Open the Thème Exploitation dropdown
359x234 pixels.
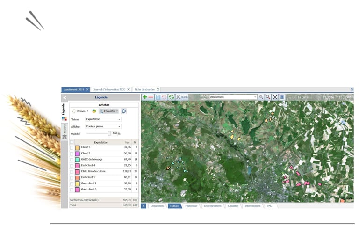point(103,119)
